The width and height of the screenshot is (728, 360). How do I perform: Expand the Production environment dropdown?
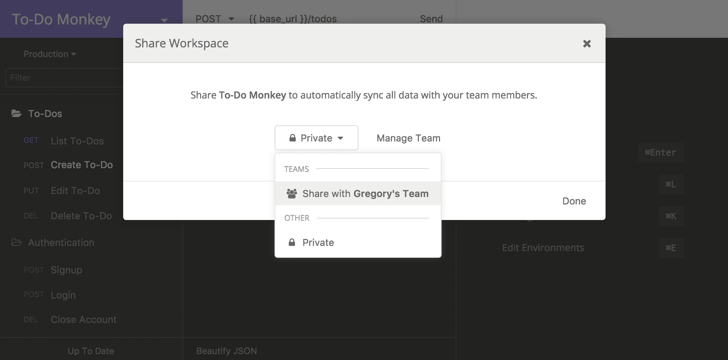[50, 54]
